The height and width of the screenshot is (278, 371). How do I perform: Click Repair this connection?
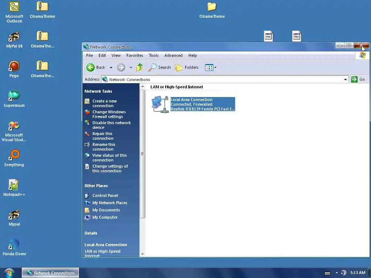click(103, 136)
